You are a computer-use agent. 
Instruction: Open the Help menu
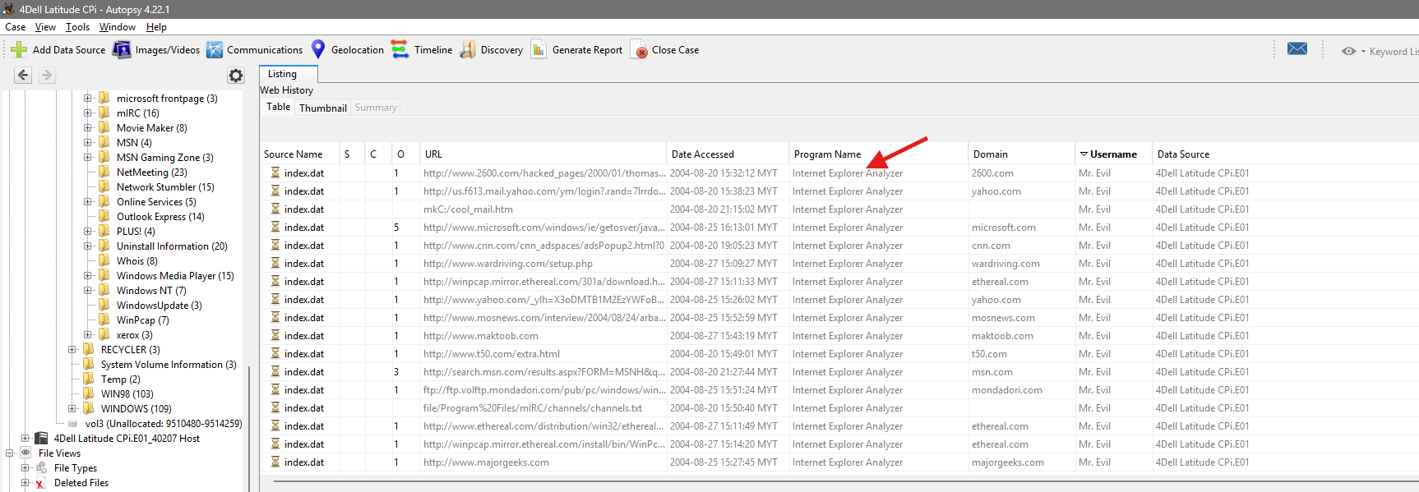tap(156, 27)
